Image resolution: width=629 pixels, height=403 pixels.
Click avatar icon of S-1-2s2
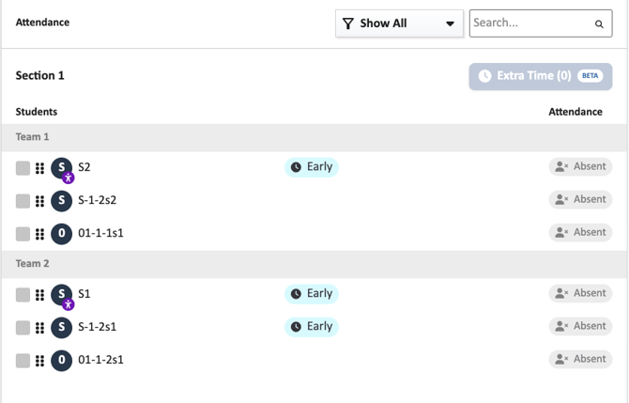tap(61, 200)
